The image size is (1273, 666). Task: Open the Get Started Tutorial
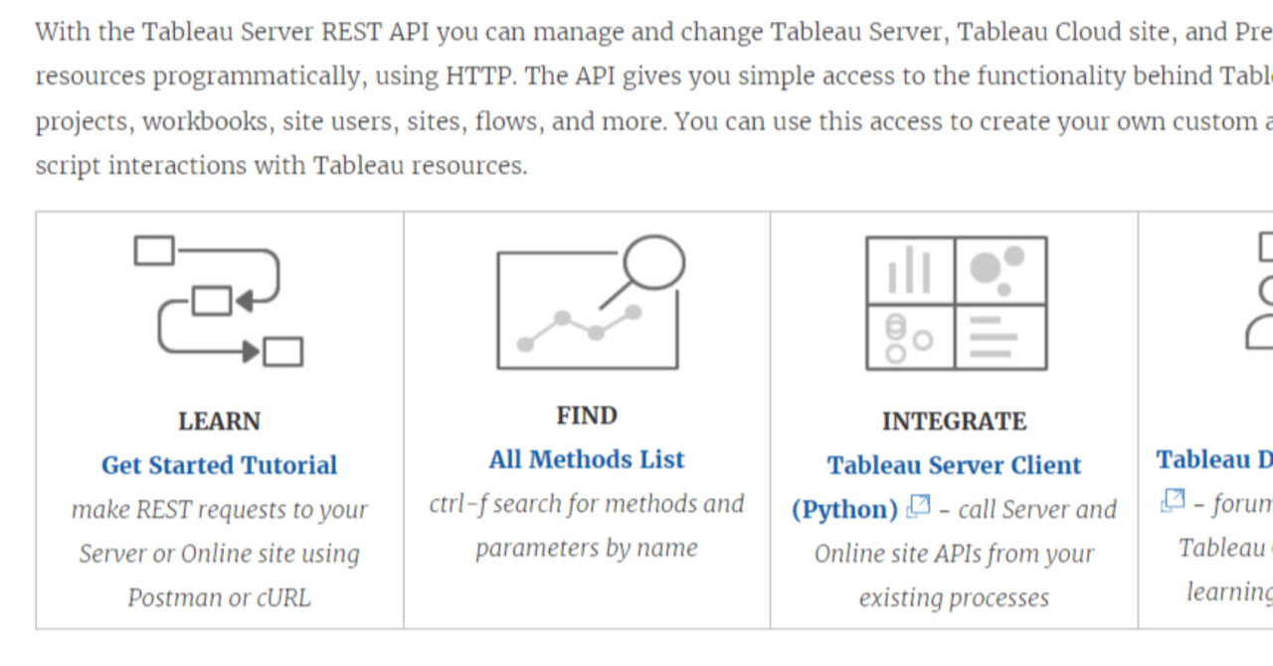tap(219, 464)
